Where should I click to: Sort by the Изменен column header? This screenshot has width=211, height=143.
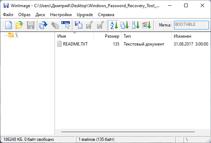point(191,36)
